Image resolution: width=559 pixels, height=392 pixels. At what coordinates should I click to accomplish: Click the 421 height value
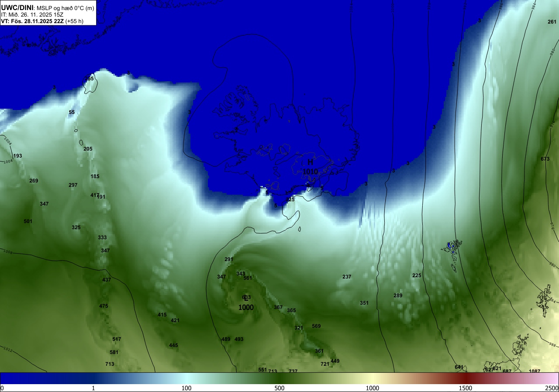(x=175, y=320)
